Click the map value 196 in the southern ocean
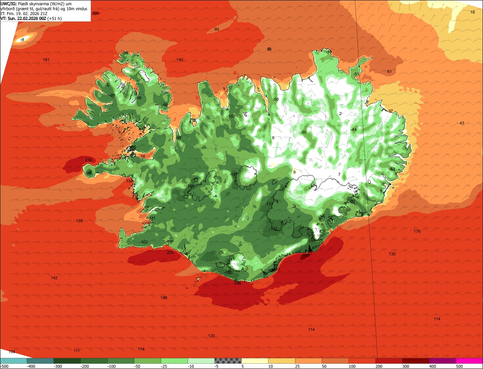The image size is (483, 369). point(164,298)
